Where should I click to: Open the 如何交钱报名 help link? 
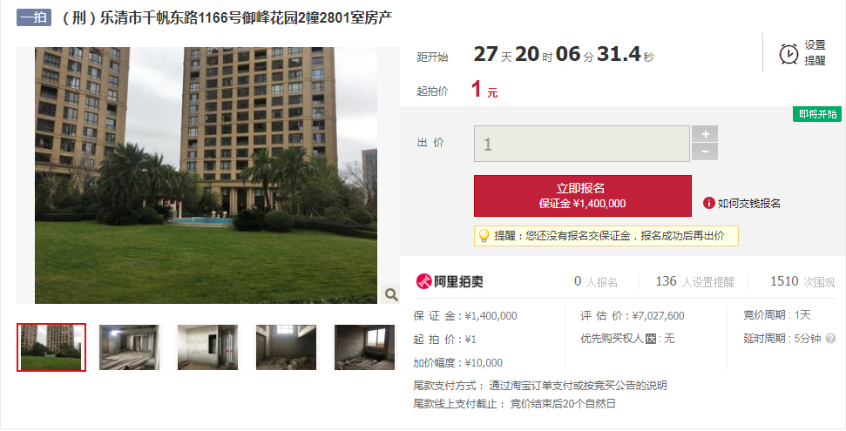tap(749, 203)
